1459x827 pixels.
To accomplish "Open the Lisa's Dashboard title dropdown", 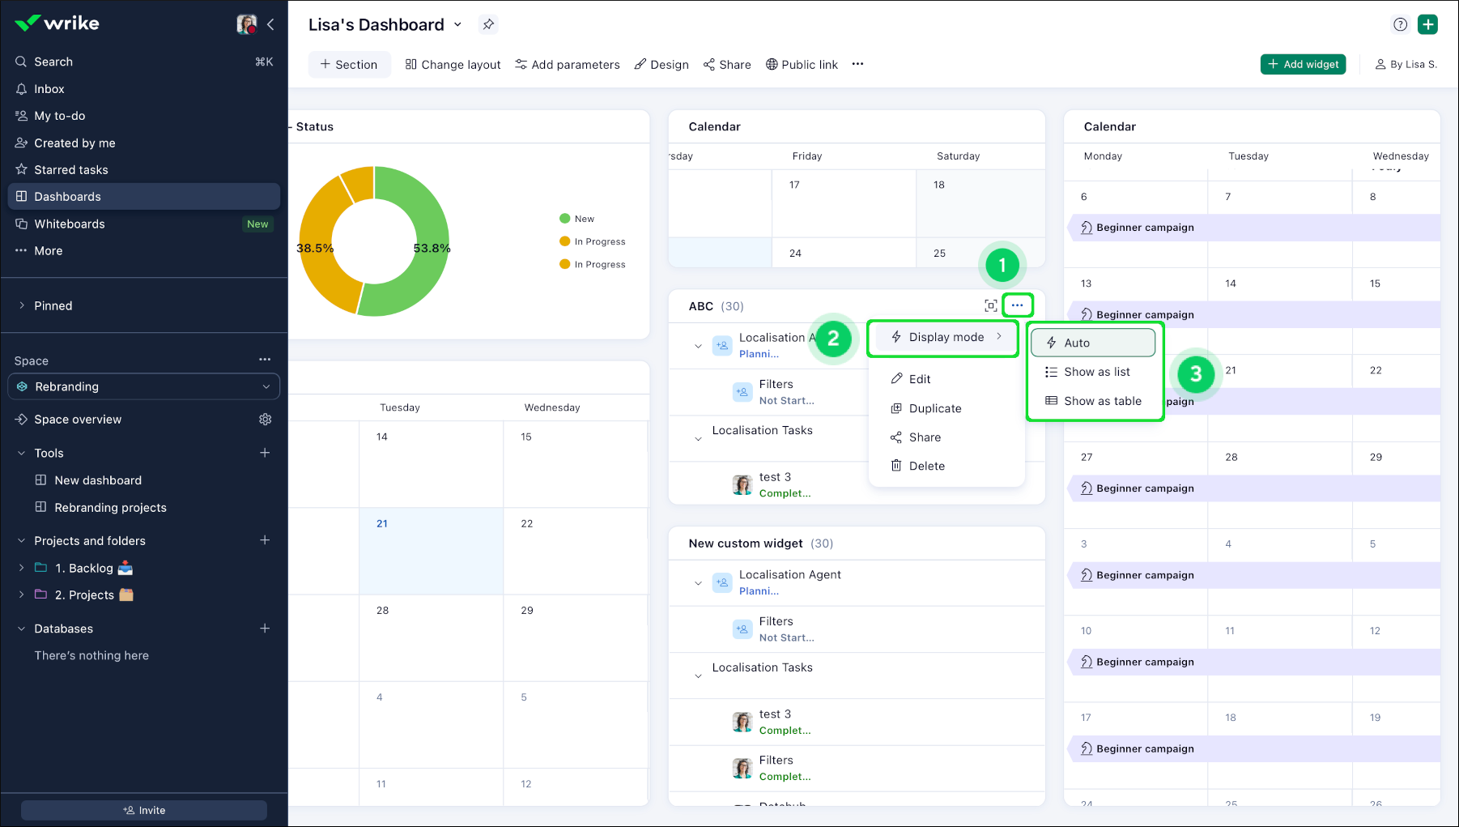I will click(457, 25).
